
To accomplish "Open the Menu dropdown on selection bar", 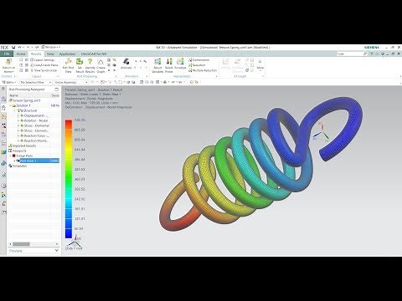I will 9,82.
